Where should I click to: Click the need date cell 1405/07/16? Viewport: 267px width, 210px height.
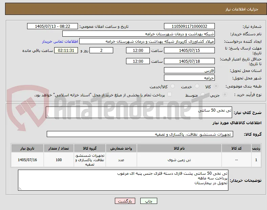[x=27, y=160]
